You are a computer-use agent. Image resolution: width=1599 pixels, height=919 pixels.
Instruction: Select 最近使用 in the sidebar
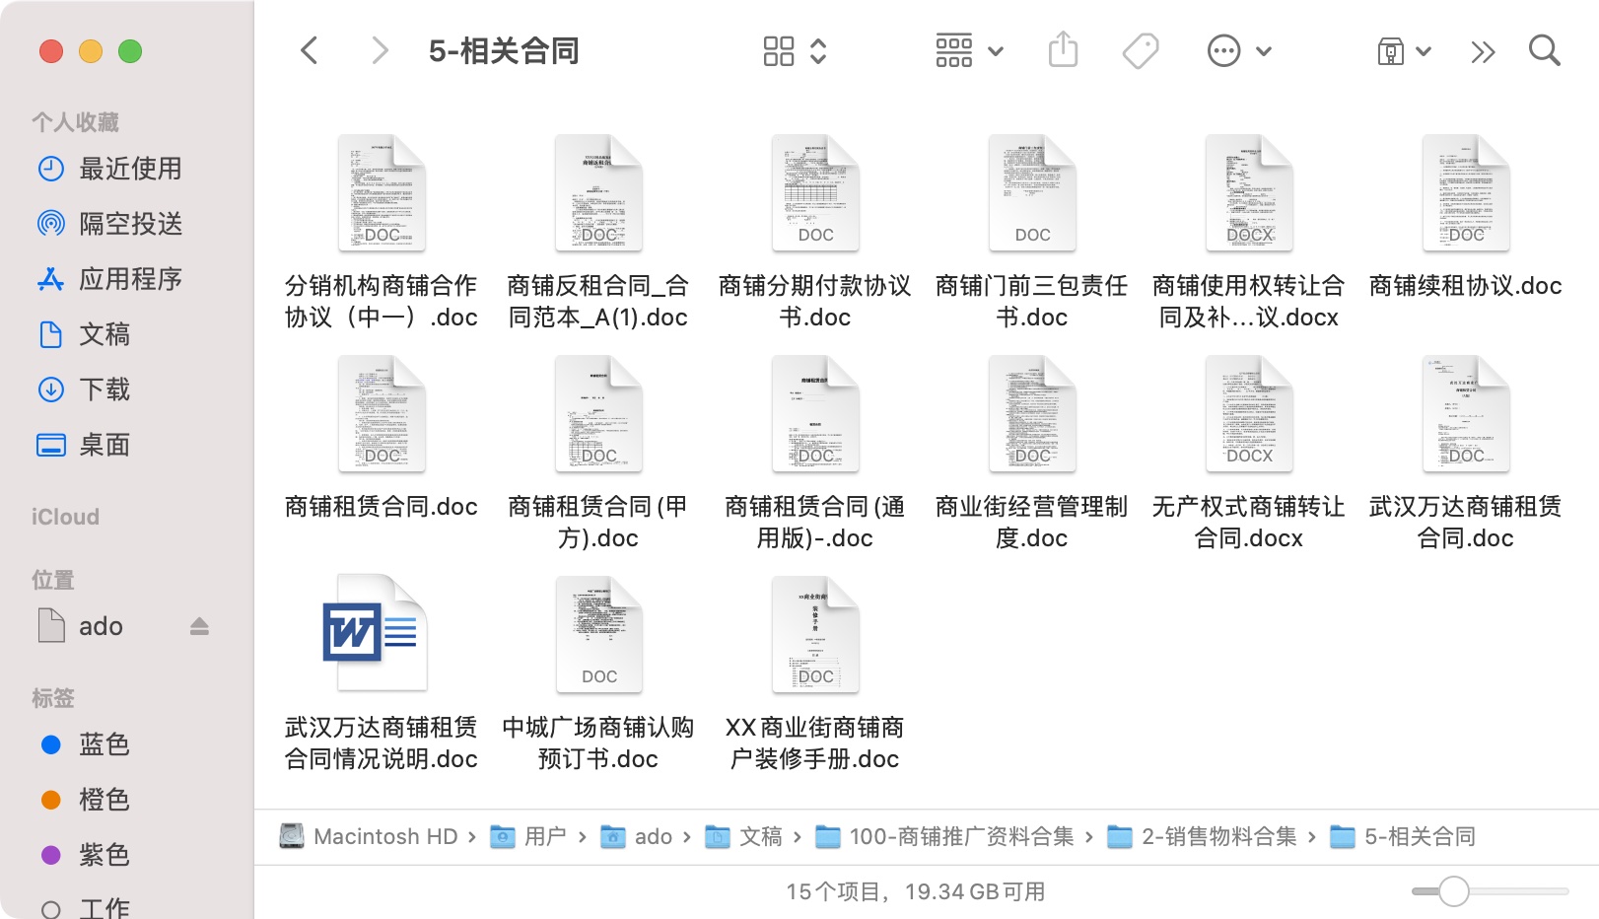click(130, 169)
